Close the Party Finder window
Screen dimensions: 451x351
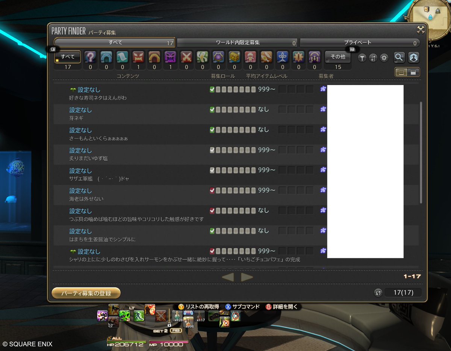click(421, 30)
